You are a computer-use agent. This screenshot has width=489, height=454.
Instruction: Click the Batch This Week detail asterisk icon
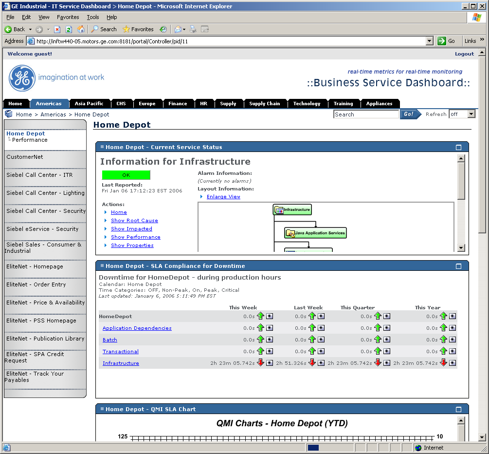[270, 340]
